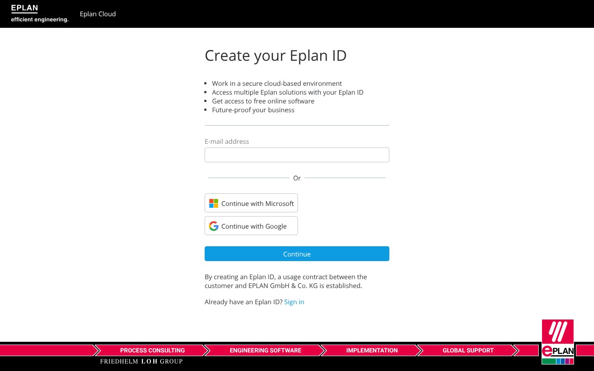
Task: Open the Sign in link
Action: click(x=294, y=302)
